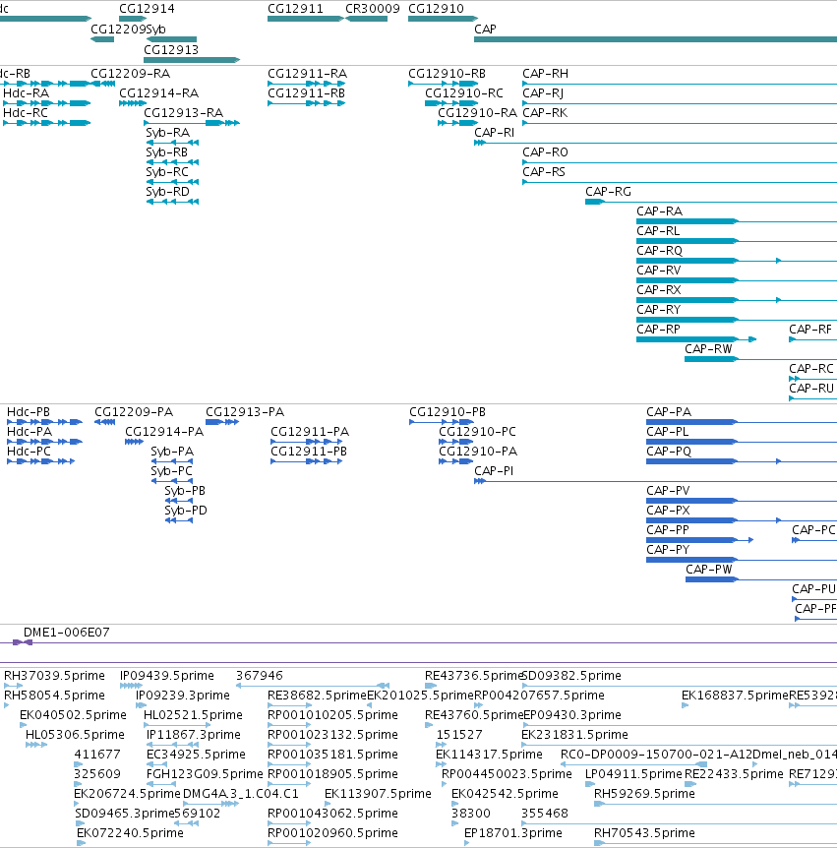Click the DME1-006E07 clone label
Viewport: 837px width, 848px height.
tap(67, 633)
